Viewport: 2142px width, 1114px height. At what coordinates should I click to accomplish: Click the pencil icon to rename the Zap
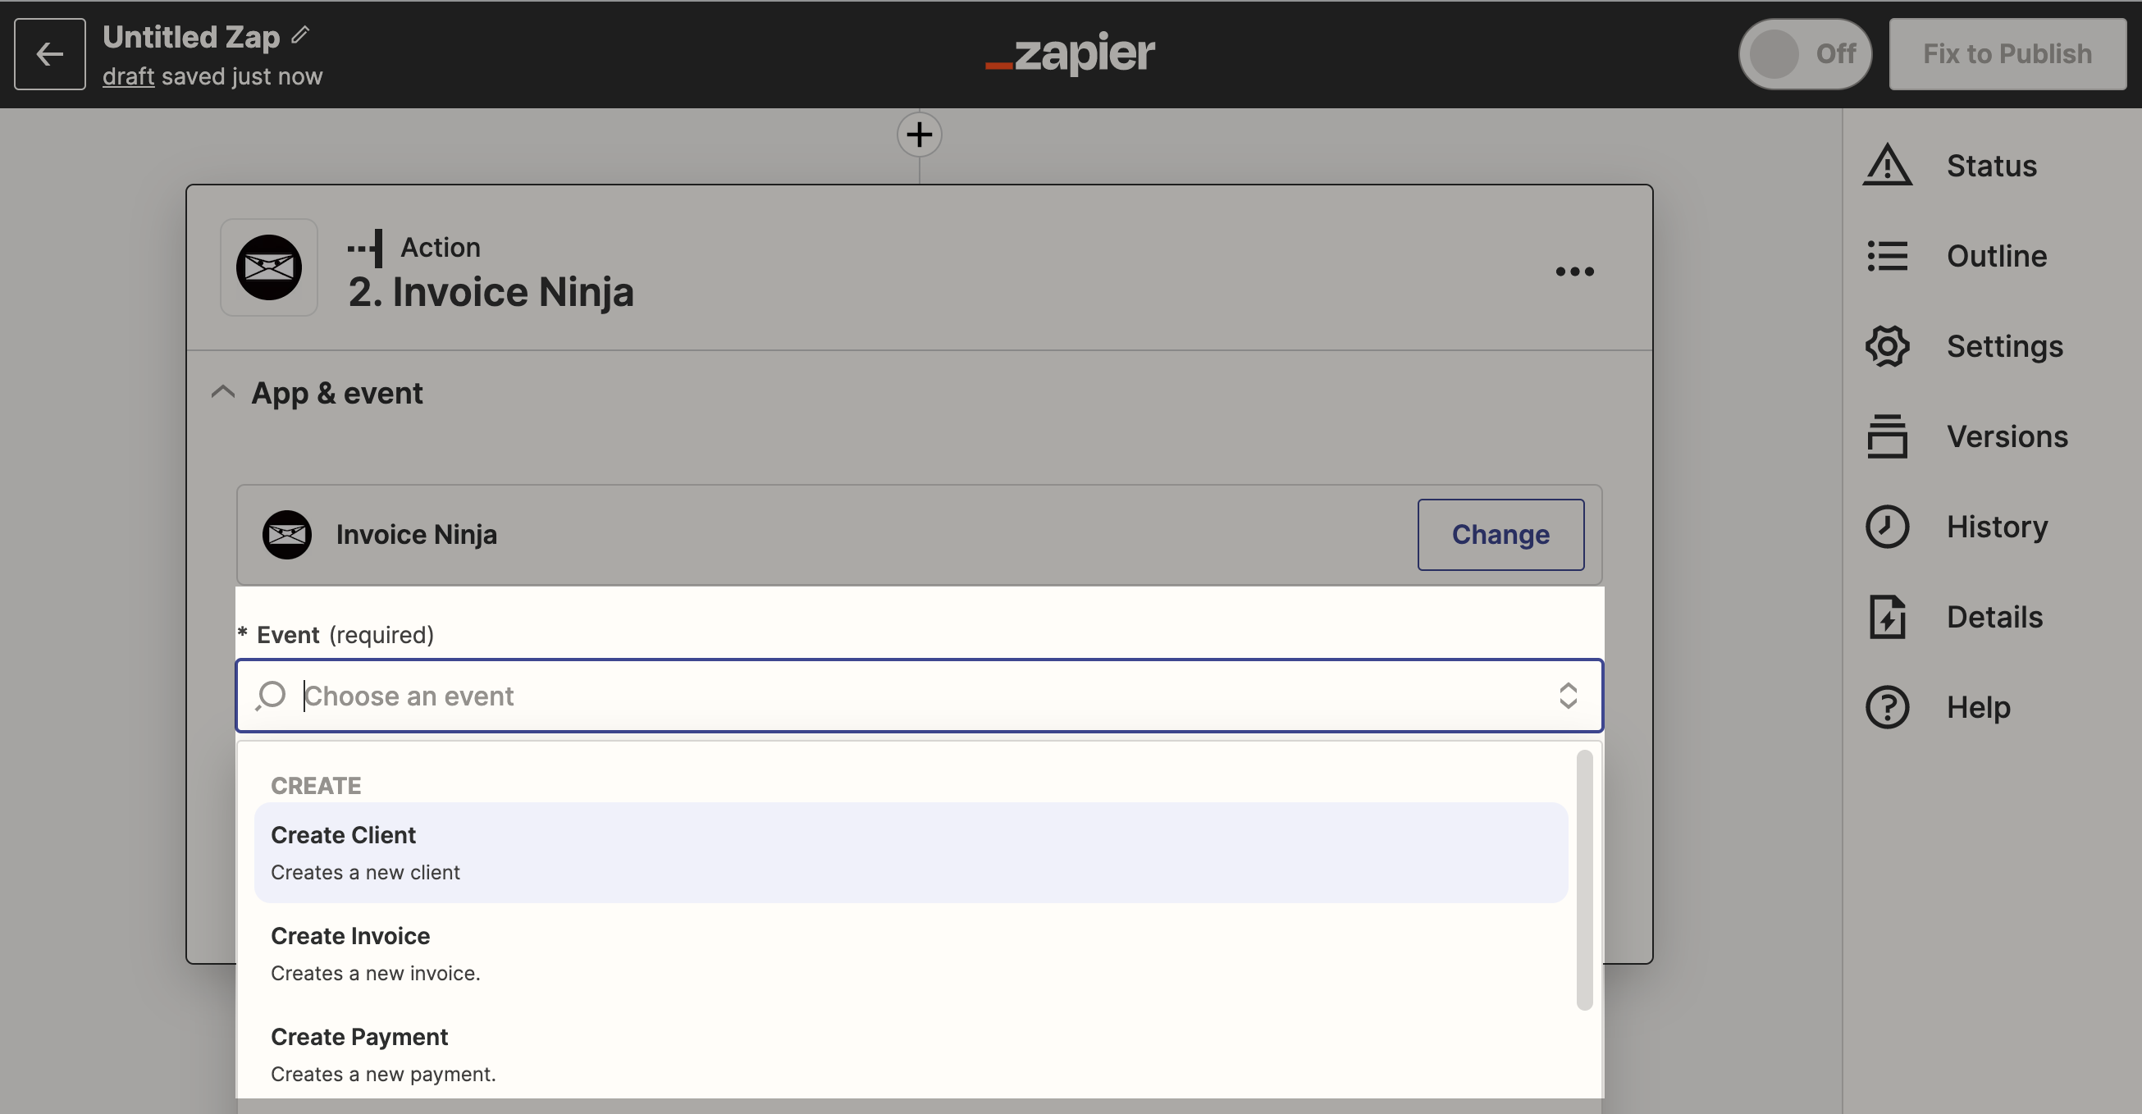tap(301, 35)
